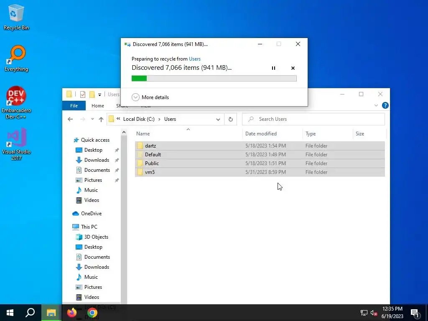
Task: Open the network status tray icon
Action: click(x=364, y=313)
